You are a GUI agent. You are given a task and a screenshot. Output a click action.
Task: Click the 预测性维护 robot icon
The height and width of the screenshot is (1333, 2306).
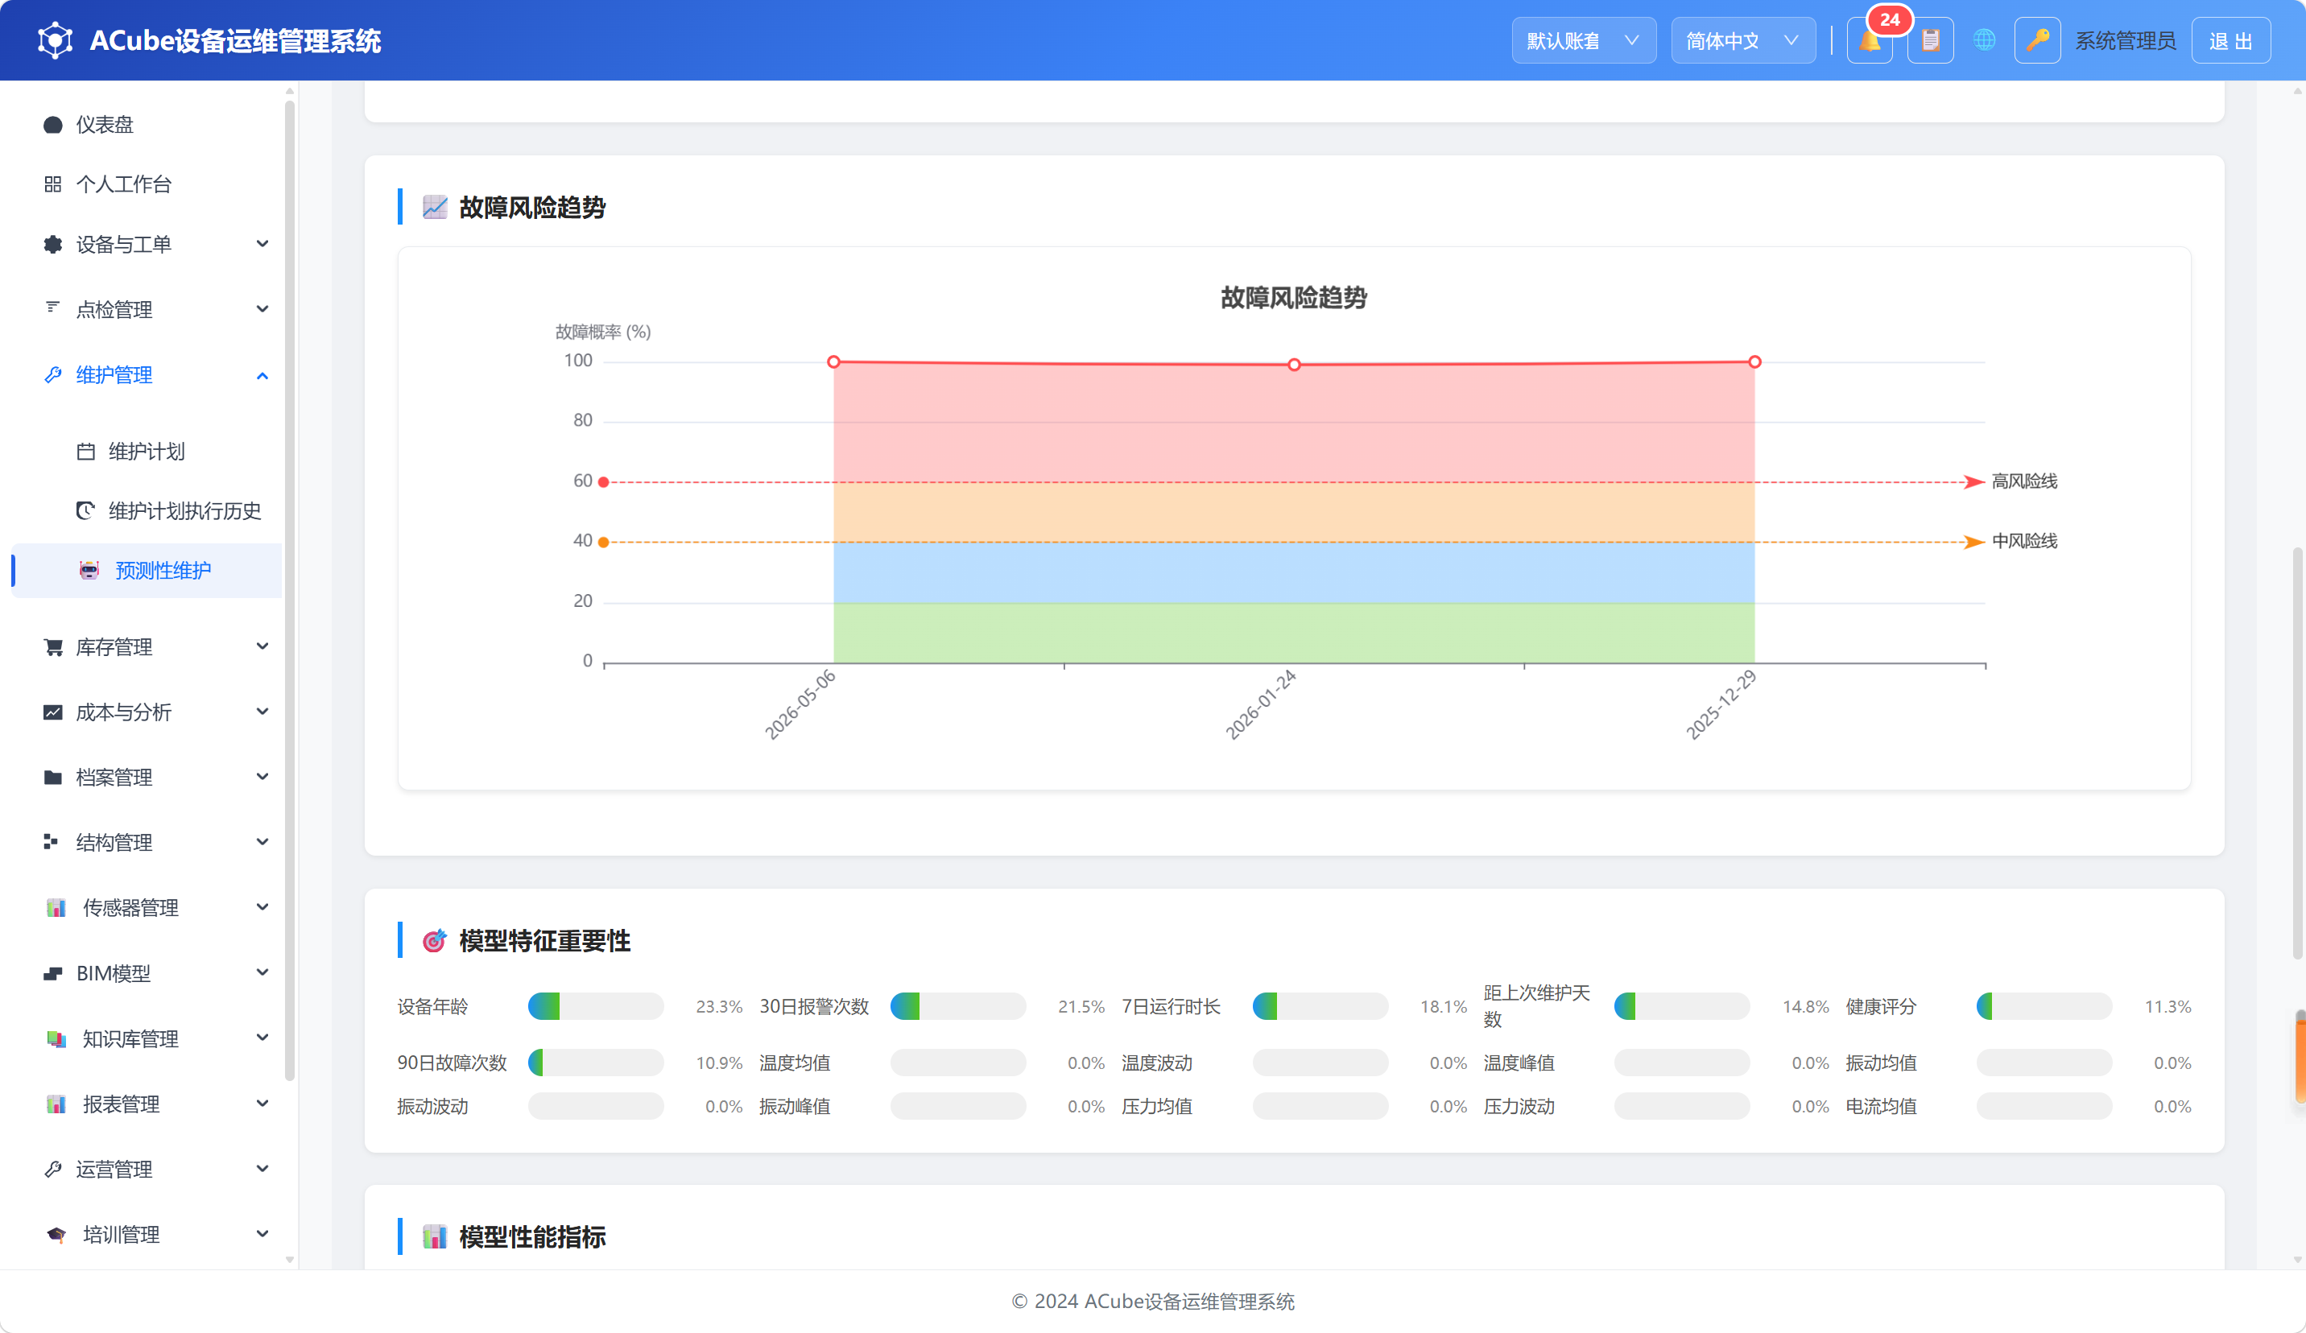pyautogui.click(x=89, y=570)
